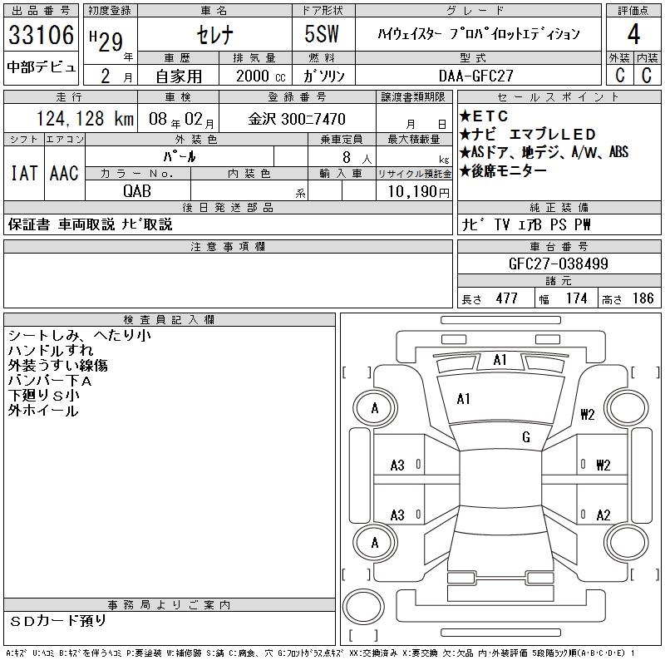665x665 pixels.
Task: Click fuel type ガソリン
Action: point(323,76)
